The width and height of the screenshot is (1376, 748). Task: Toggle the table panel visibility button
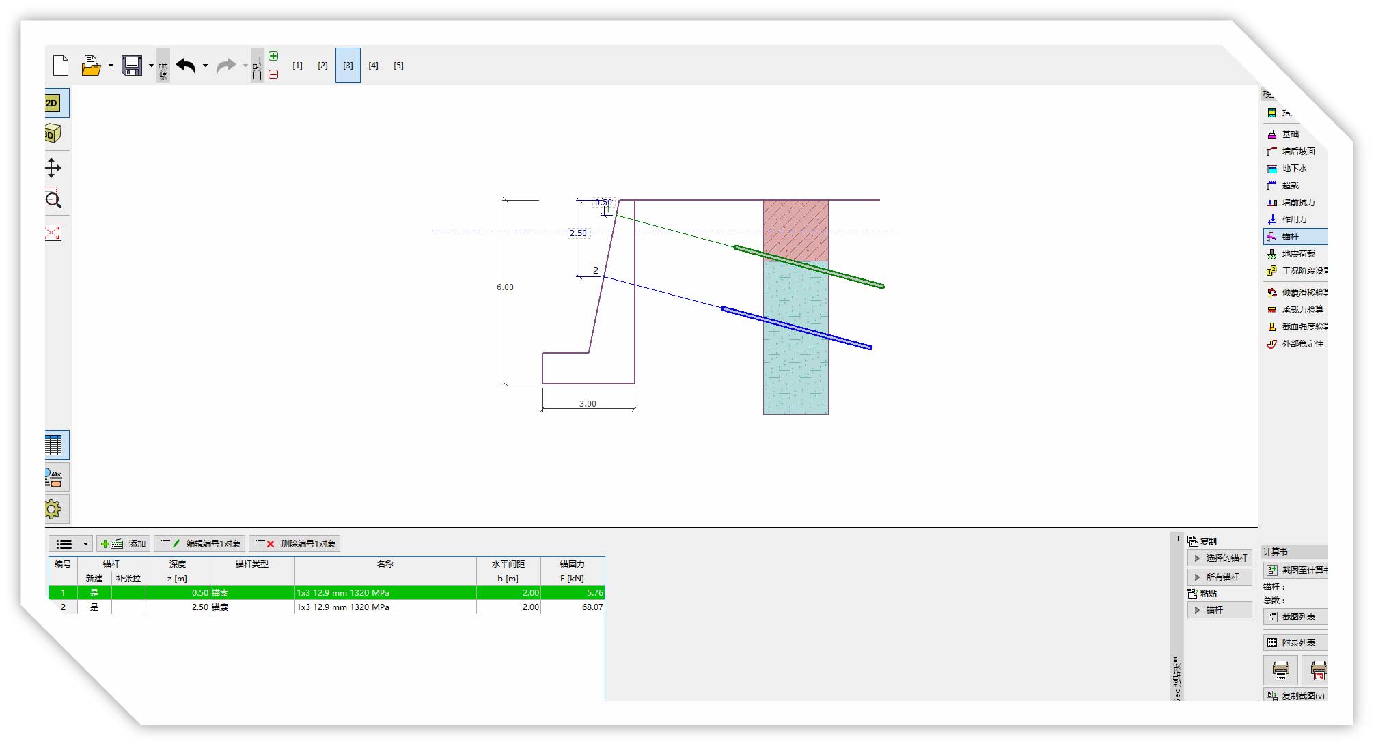coord(53,446)
